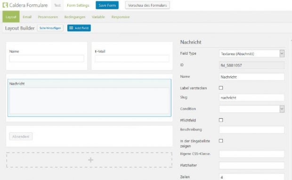Click the Name field in layout

(47, 58)
